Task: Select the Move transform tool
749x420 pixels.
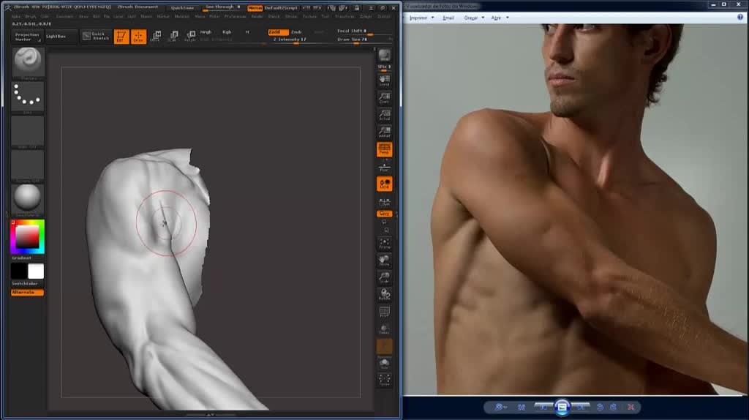Action: click(156, 37)
